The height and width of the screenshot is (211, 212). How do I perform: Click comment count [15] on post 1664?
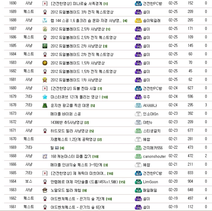[122, 182]
